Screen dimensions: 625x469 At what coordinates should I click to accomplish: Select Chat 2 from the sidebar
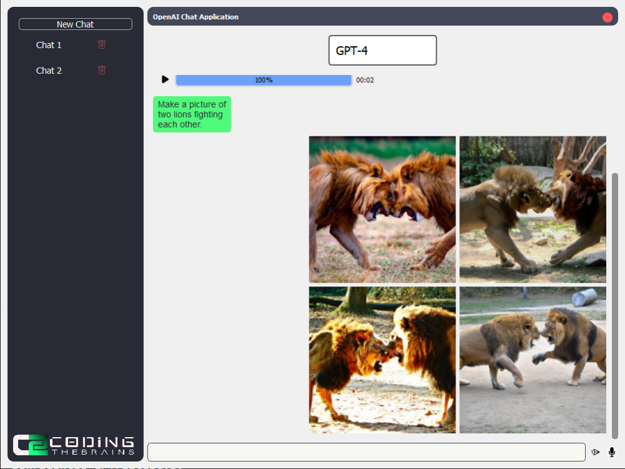click(49, 70)
